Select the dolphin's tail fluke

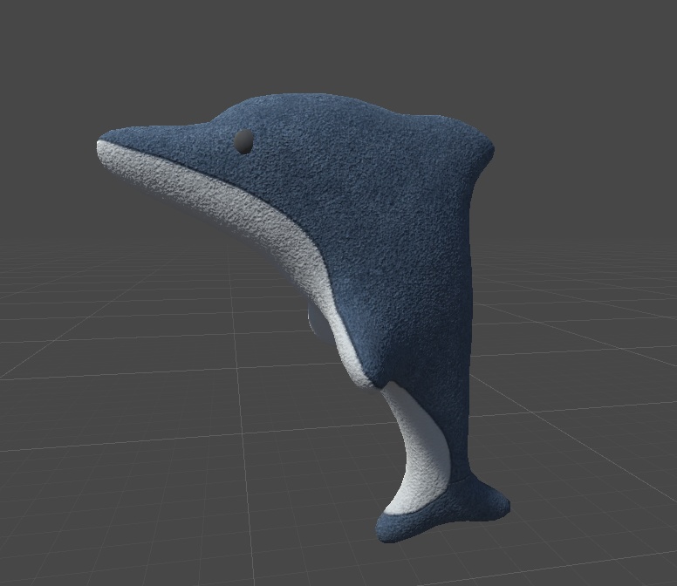(x=442, y=509)
